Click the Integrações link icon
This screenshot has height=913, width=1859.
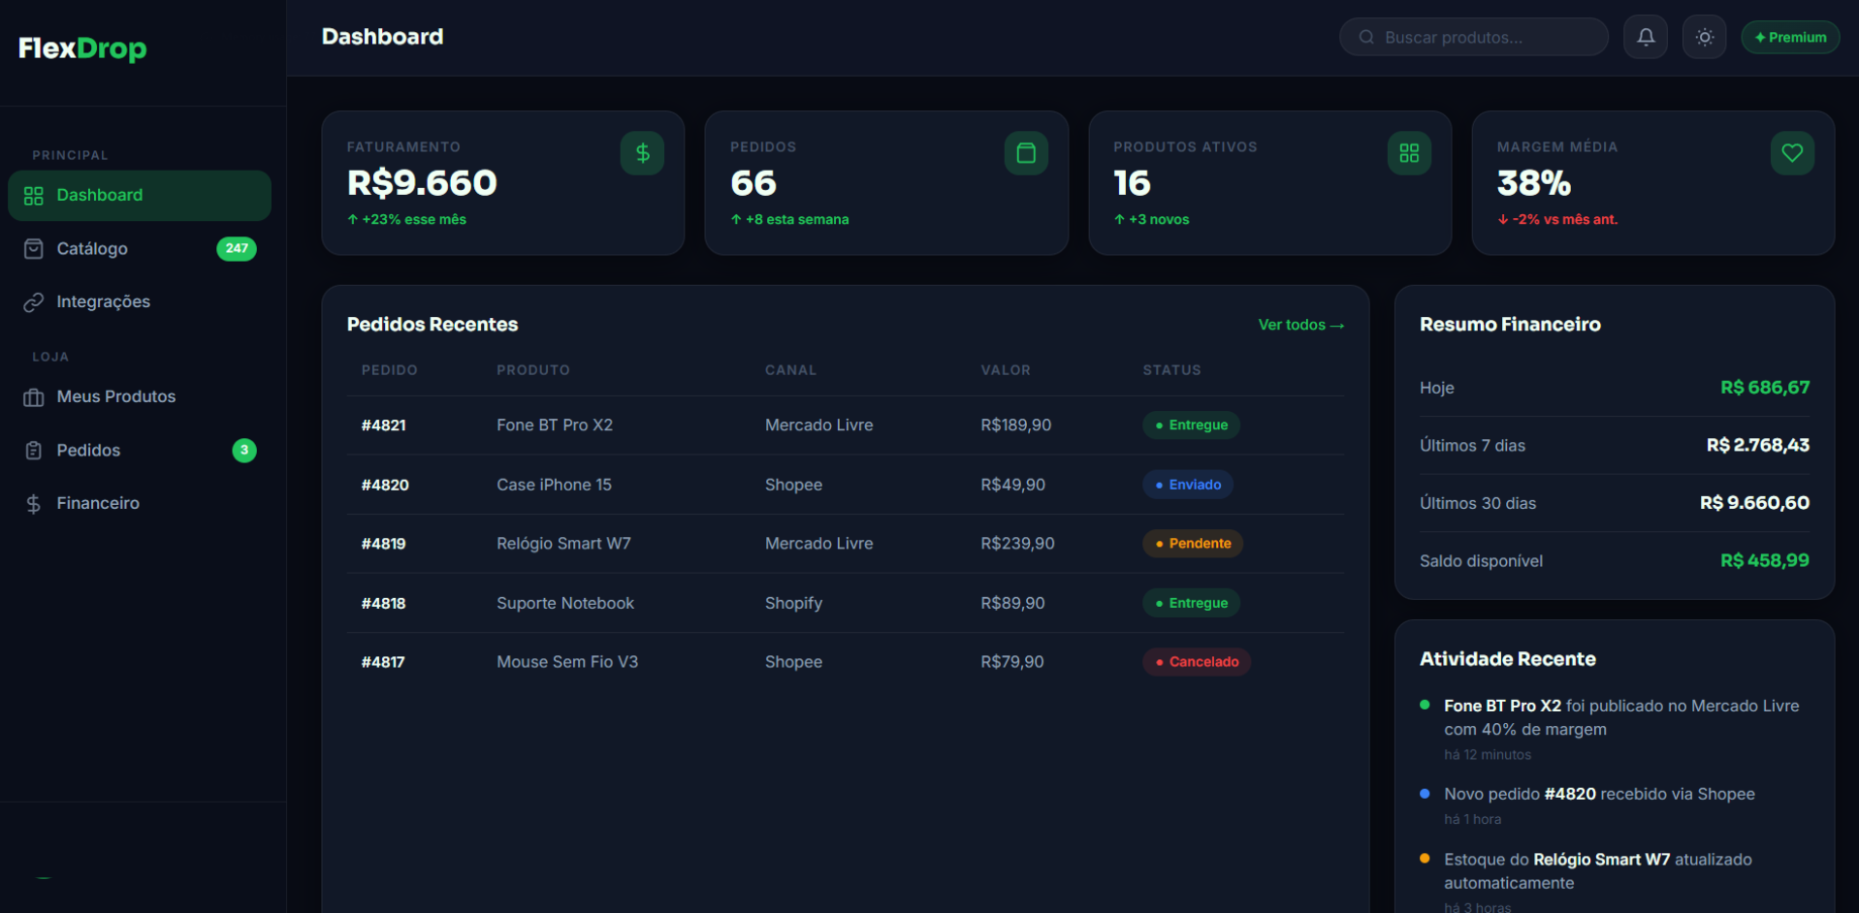pos(33,301)
